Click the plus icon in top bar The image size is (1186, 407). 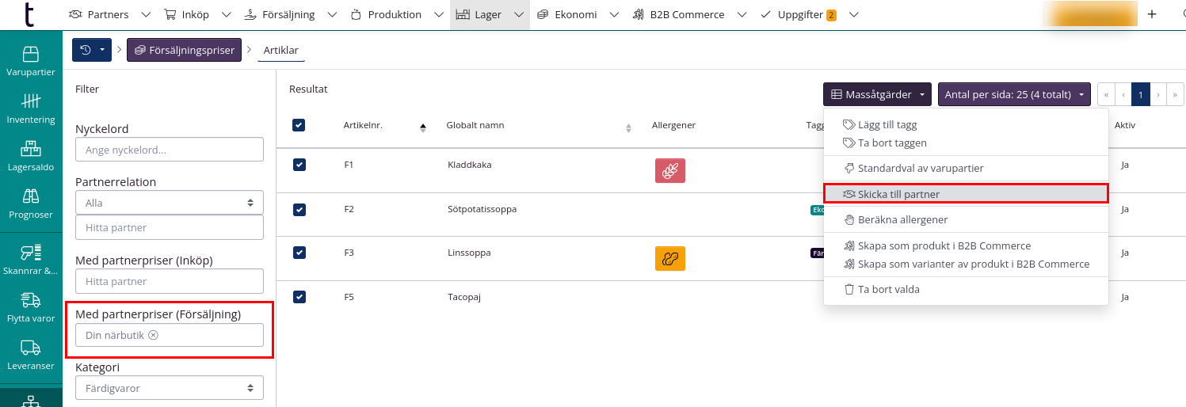click(1151, 14)
